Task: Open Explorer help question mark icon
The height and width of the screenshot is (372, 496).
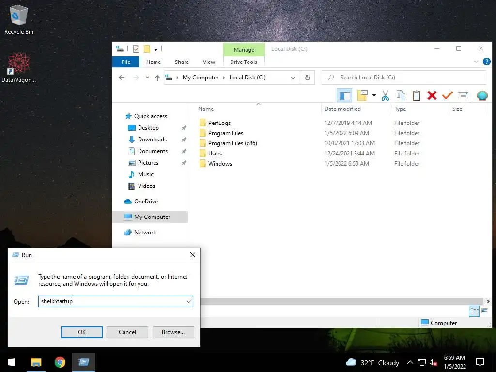Action: 486,62
